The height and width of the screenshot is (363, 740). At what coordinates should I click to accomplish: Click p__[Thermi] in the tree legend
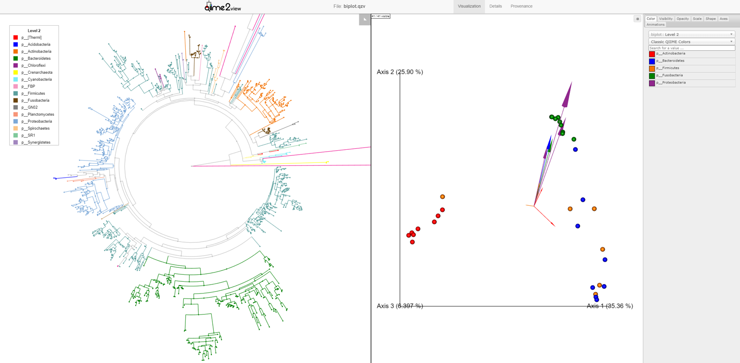(x=31, y=37)
